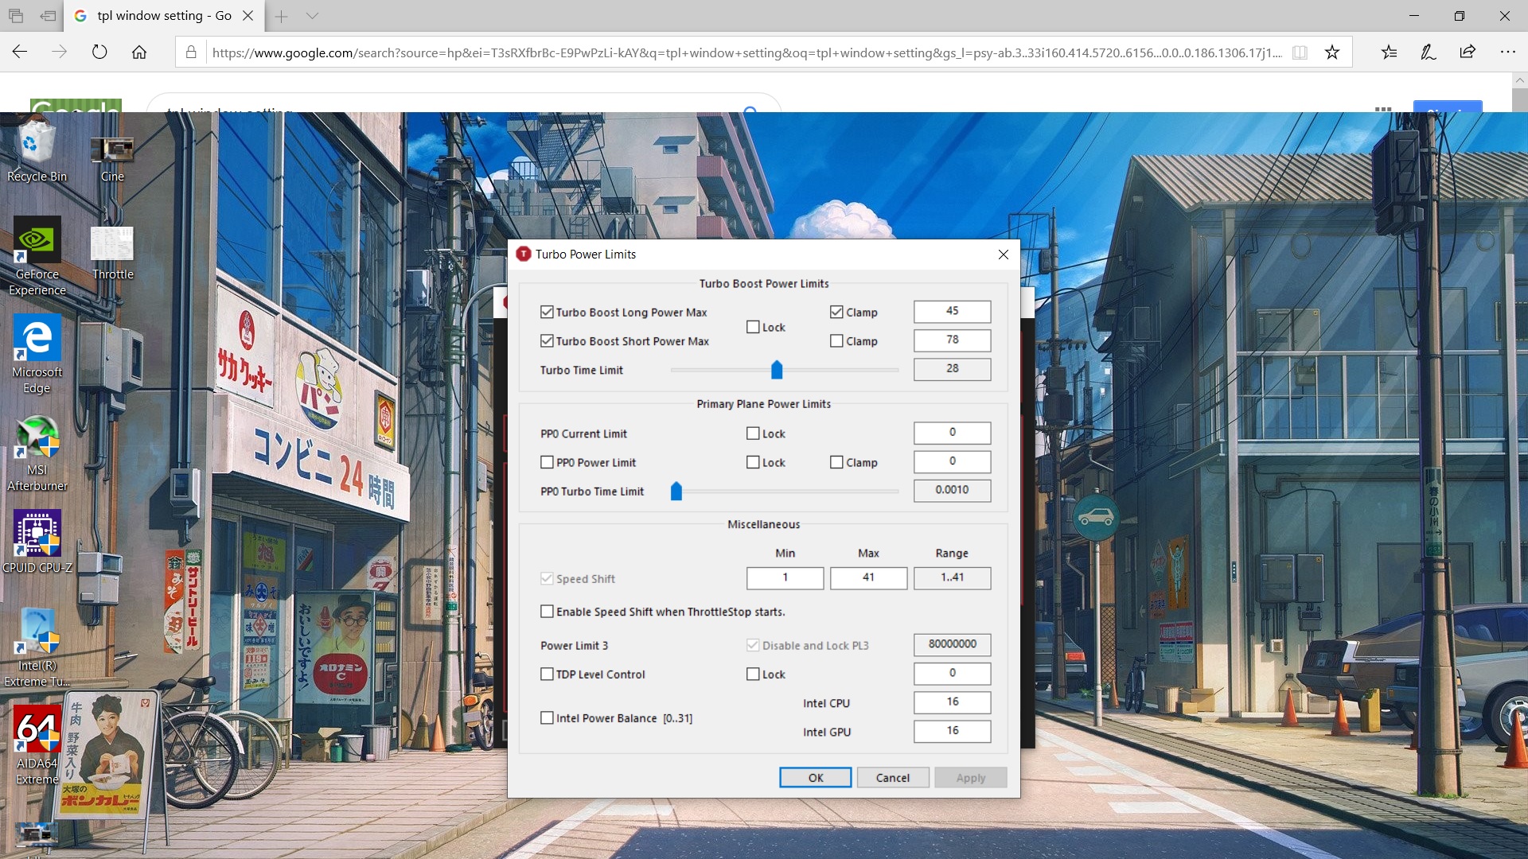Refresh the Google search page
Screen dimensions: 1528x859
coord(99,52)
